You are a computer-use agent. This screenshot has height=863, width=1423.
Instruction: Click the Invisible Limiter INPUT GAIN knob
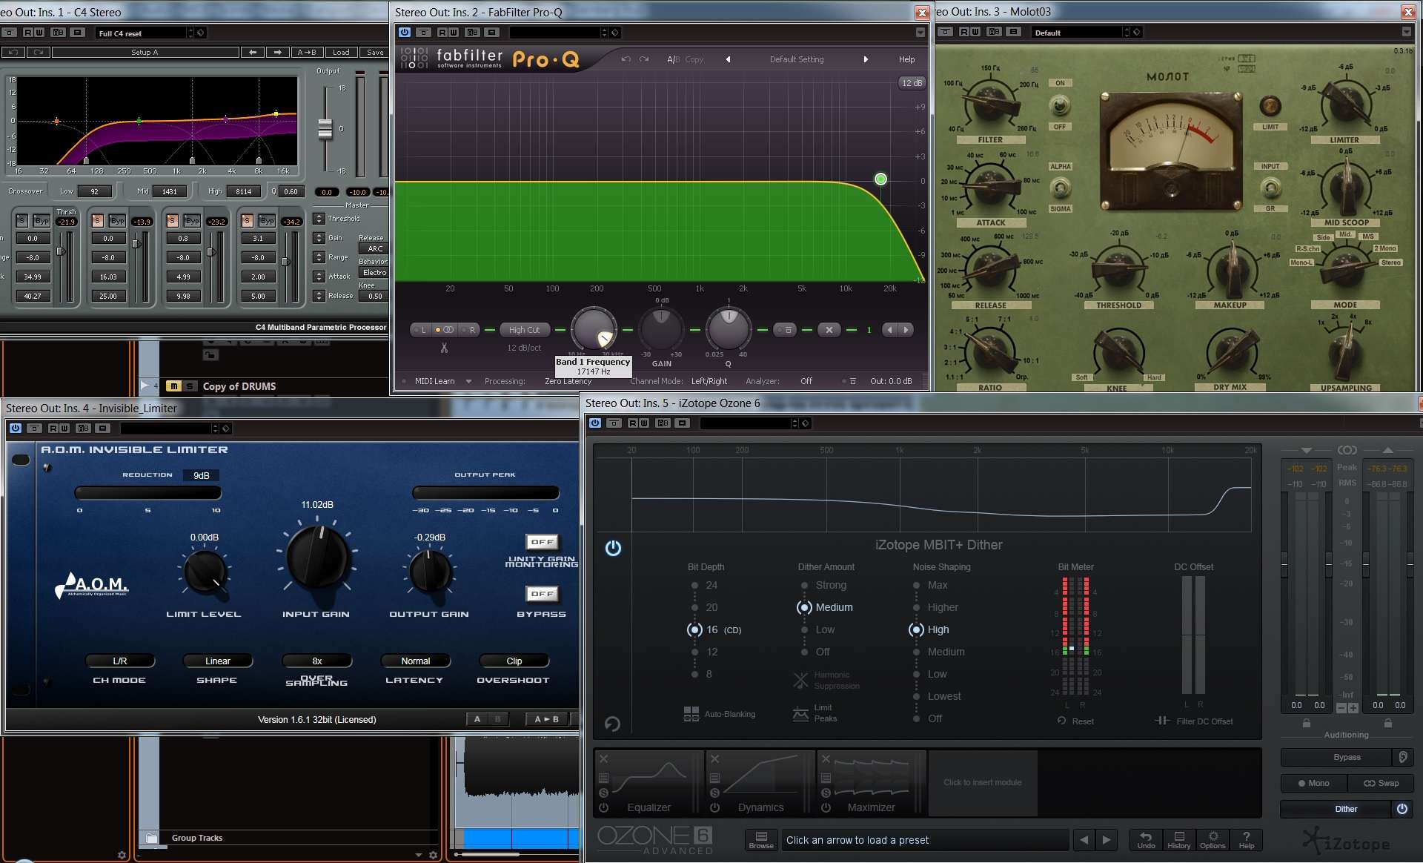[x=317, y=556]
